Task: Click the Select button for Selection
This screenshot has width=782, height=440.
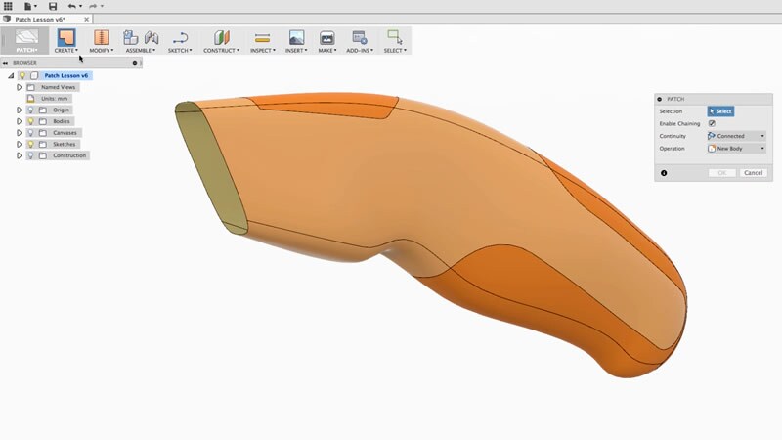Action: pos(719,111)
